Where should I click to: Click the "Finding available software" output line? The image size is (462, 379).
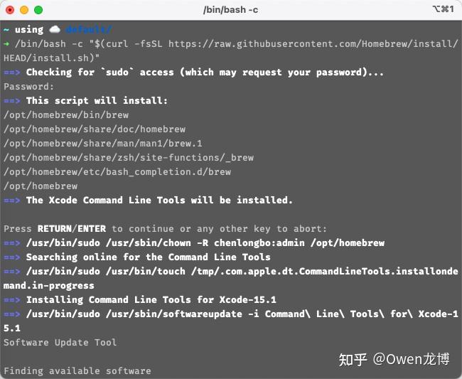click(x=77, y=371)
